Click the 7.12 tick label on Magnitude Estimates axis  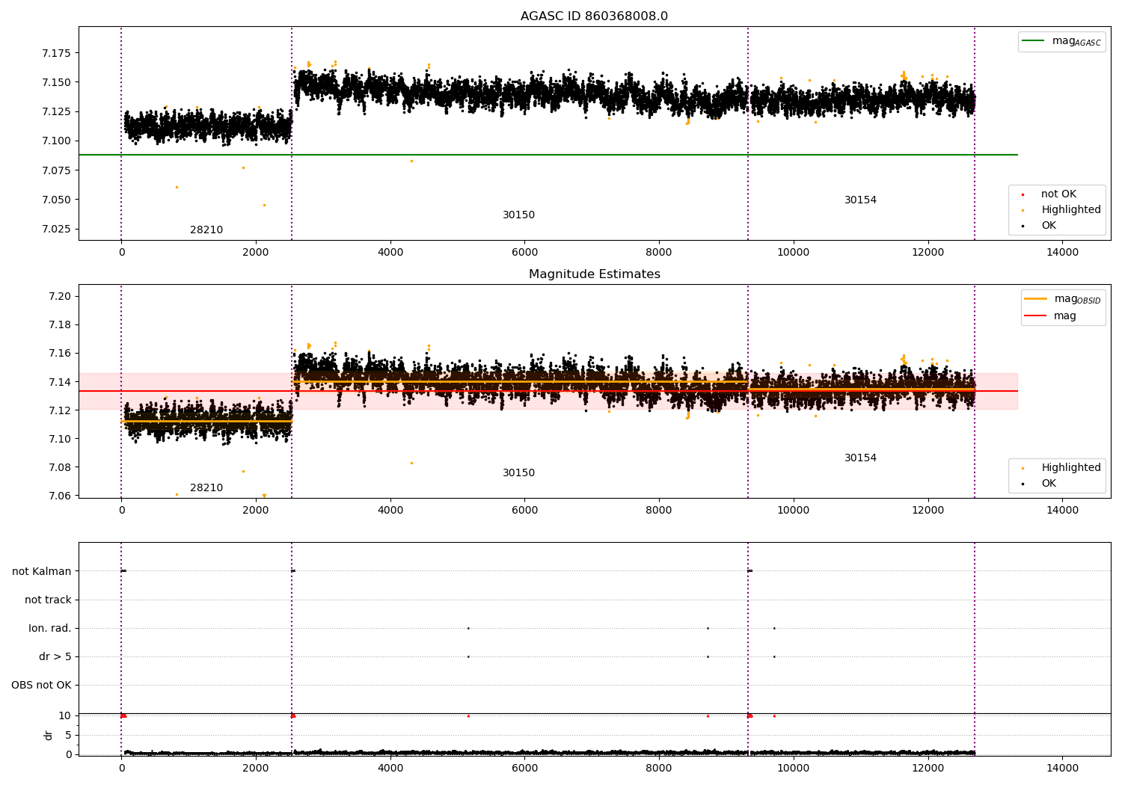pos(59,411)
